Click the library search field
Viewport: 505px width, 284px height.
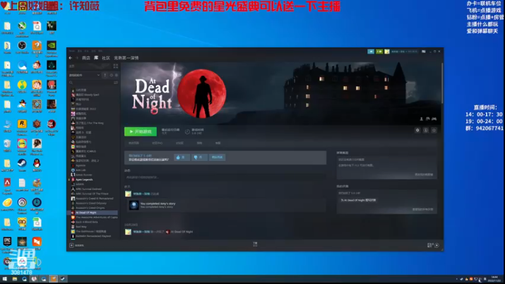click(91, 83)
